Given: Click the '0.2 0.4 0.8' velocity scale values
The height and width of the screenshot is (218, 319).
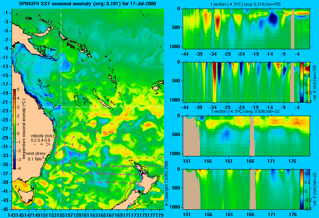Looking at the screenshot, I should (41, 140).
